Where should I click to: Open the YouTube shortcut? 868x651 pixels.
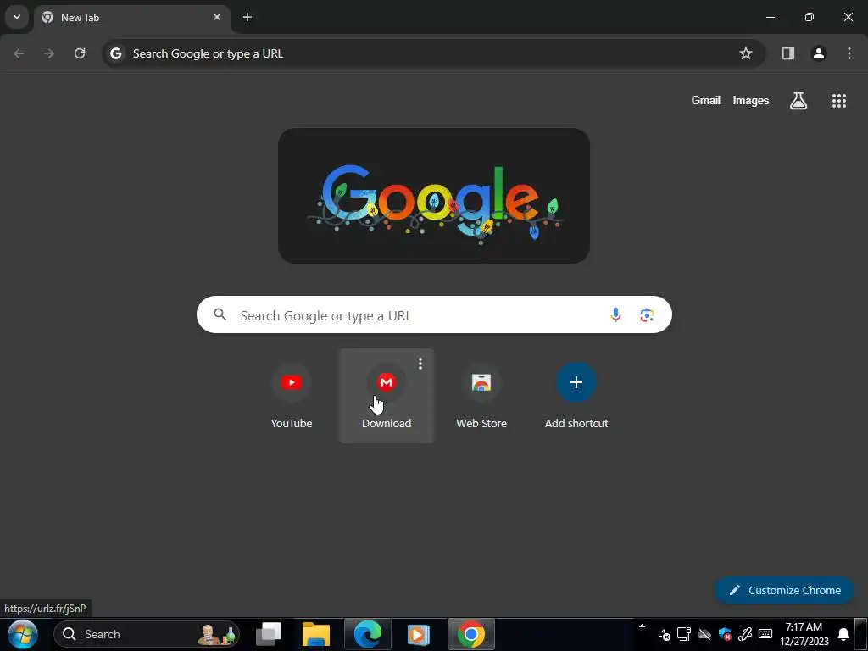point(292,396)
